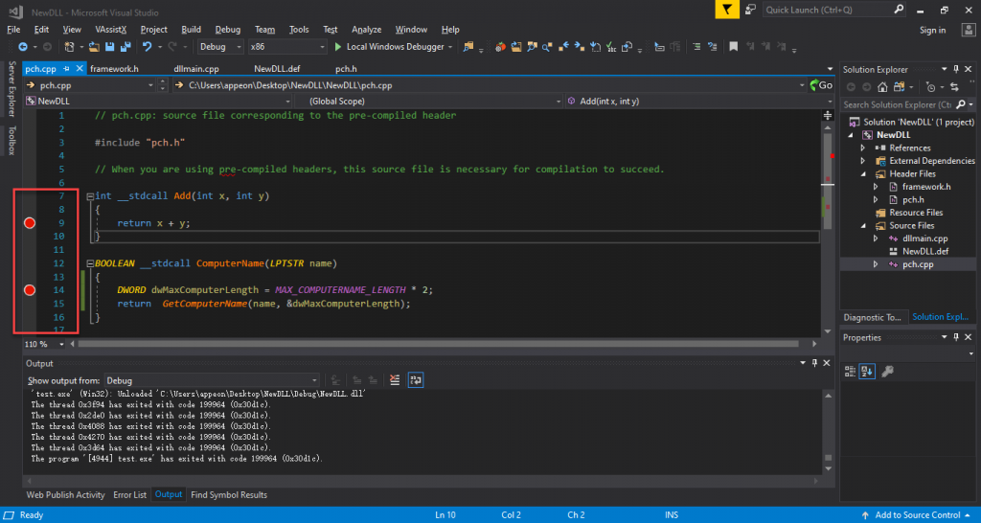Toggle word wrap in the Output panel
981x523 pixels.
[417, 380]
